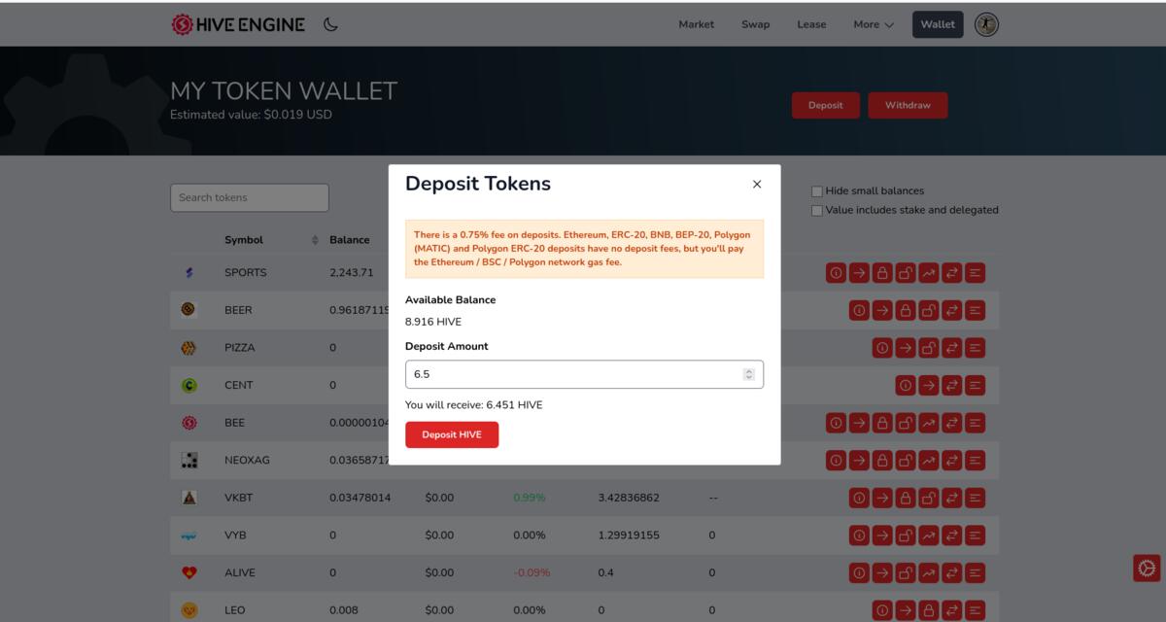Click the Balance column header
The width and height of the screenshot is (1166, 622).
point(350,240)
